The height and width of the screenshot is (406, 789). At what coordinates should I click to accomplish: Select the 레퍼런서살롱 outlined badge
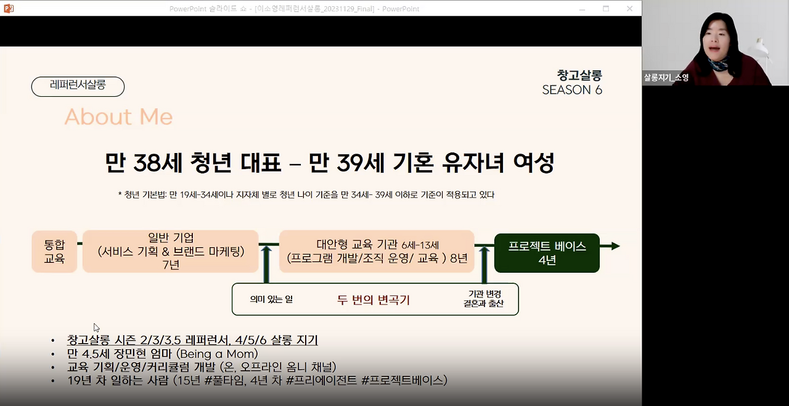[x=78, y=86]
